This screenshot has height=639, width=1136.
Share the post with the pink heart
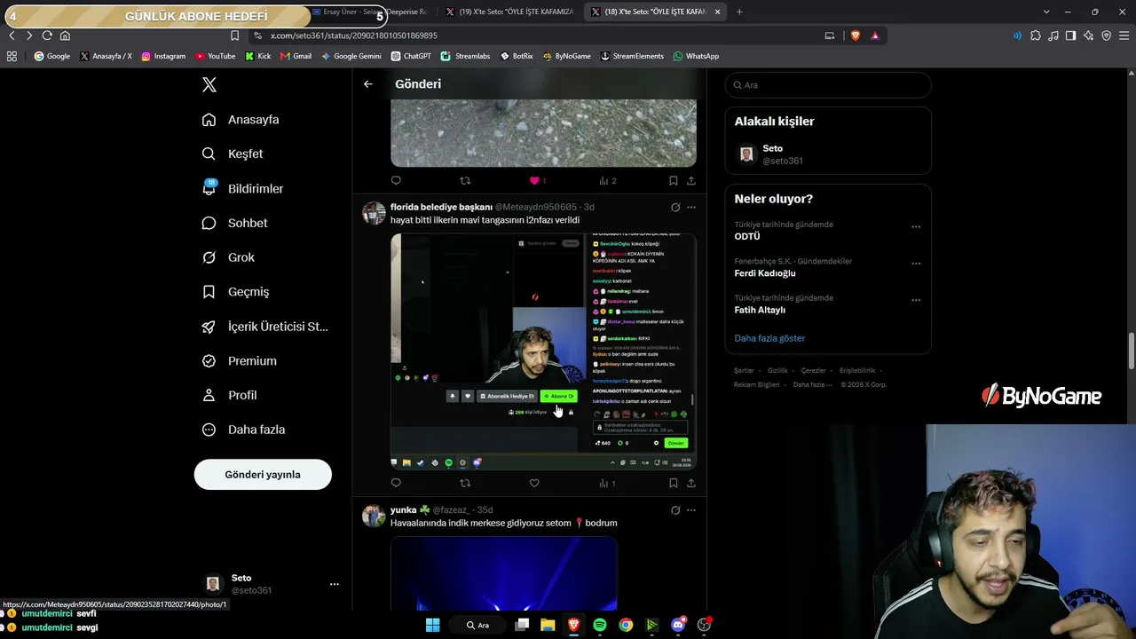pyautogui.click(x=690, y=180)
